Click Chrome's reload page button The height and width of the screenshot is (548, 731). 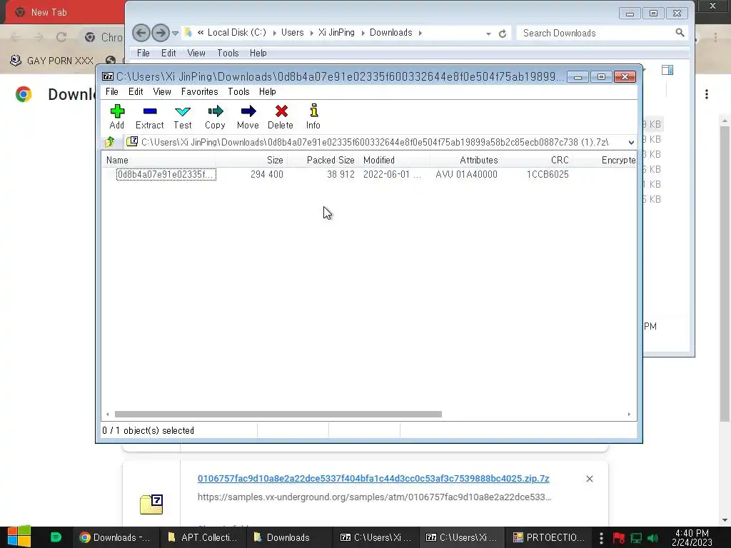(61, 37)
